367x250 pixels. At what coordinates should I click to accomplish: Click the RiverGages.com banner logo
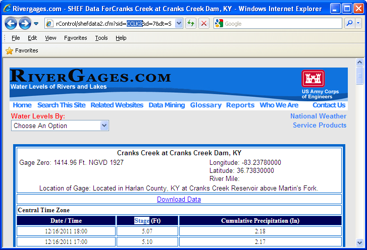click(x=91, y=79)
